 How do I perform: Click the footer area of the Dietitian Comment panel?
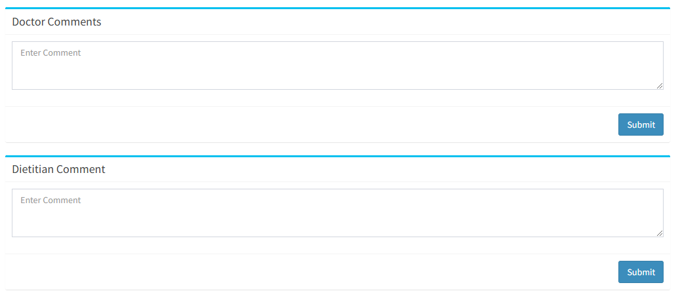(x=338, y=272)
